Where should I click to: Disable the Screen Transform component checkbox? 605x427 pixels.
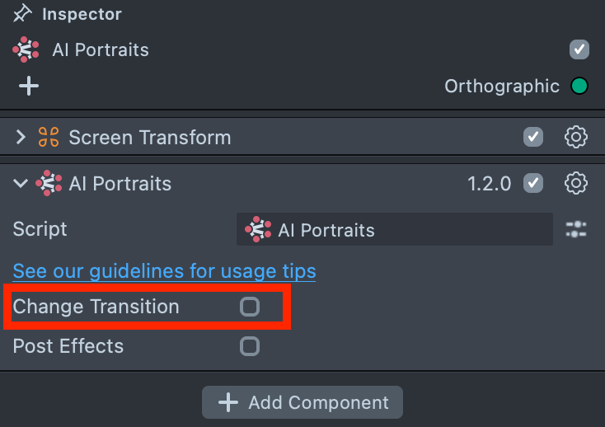click(533, 137)
